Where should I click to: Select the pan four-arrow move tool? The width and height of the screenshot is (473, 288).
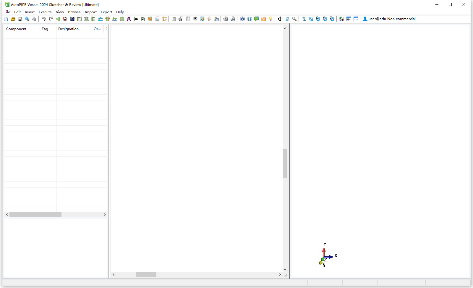click(x=280, y=19)
